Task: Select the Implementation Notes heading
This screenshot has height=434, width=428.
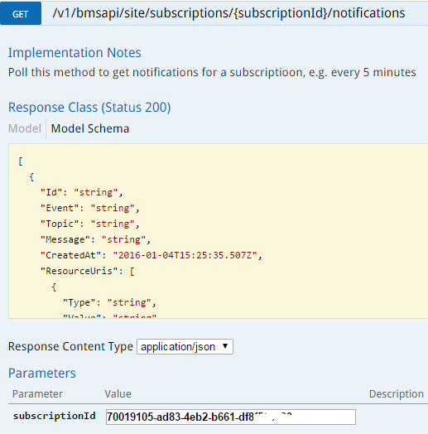Action: pos(75,52)
